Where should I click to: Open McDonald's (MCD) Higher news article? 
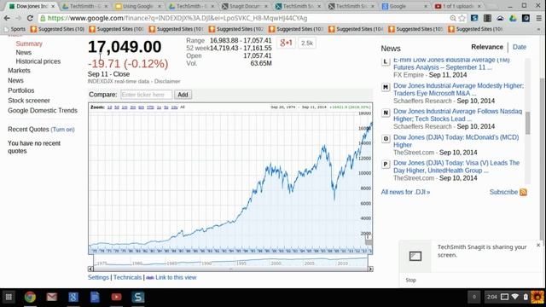pyautogui.click(x=456, y=141)
